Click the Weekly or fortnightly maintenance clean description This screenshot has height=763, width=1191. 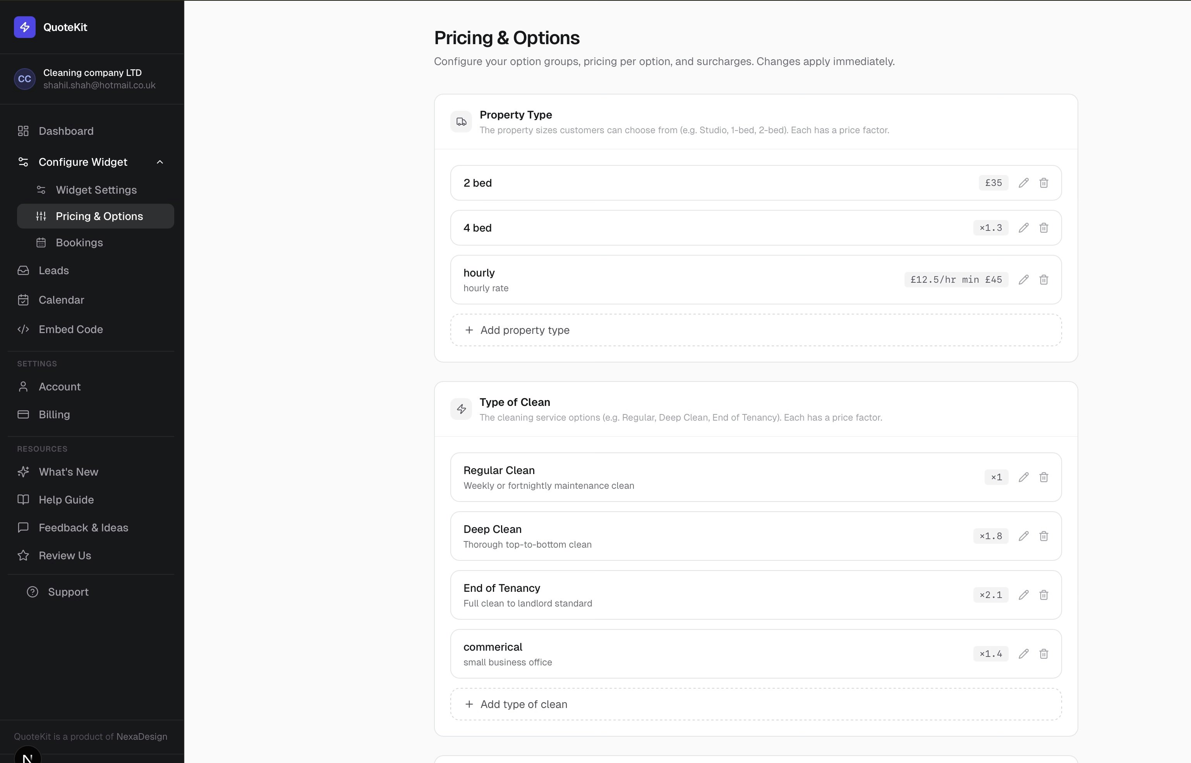tap(549, 486)
